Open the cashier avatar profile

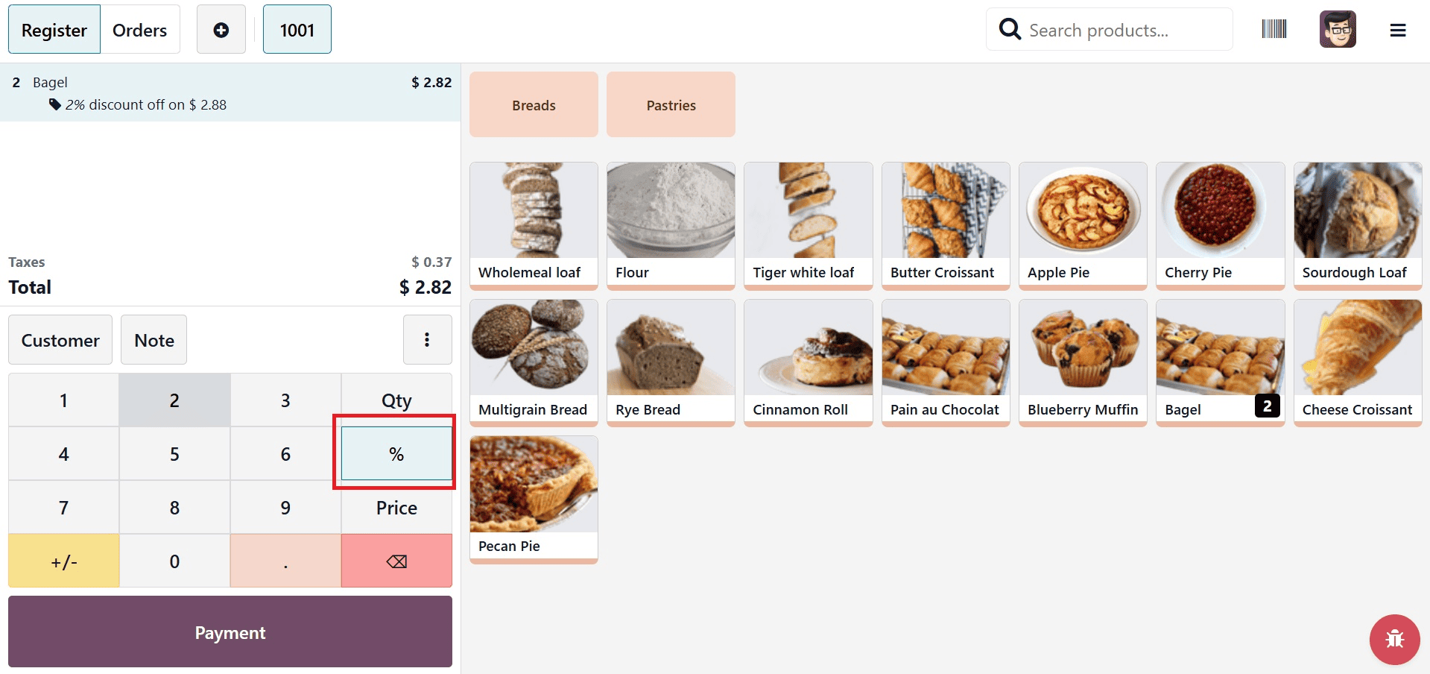pos(1338,29)
